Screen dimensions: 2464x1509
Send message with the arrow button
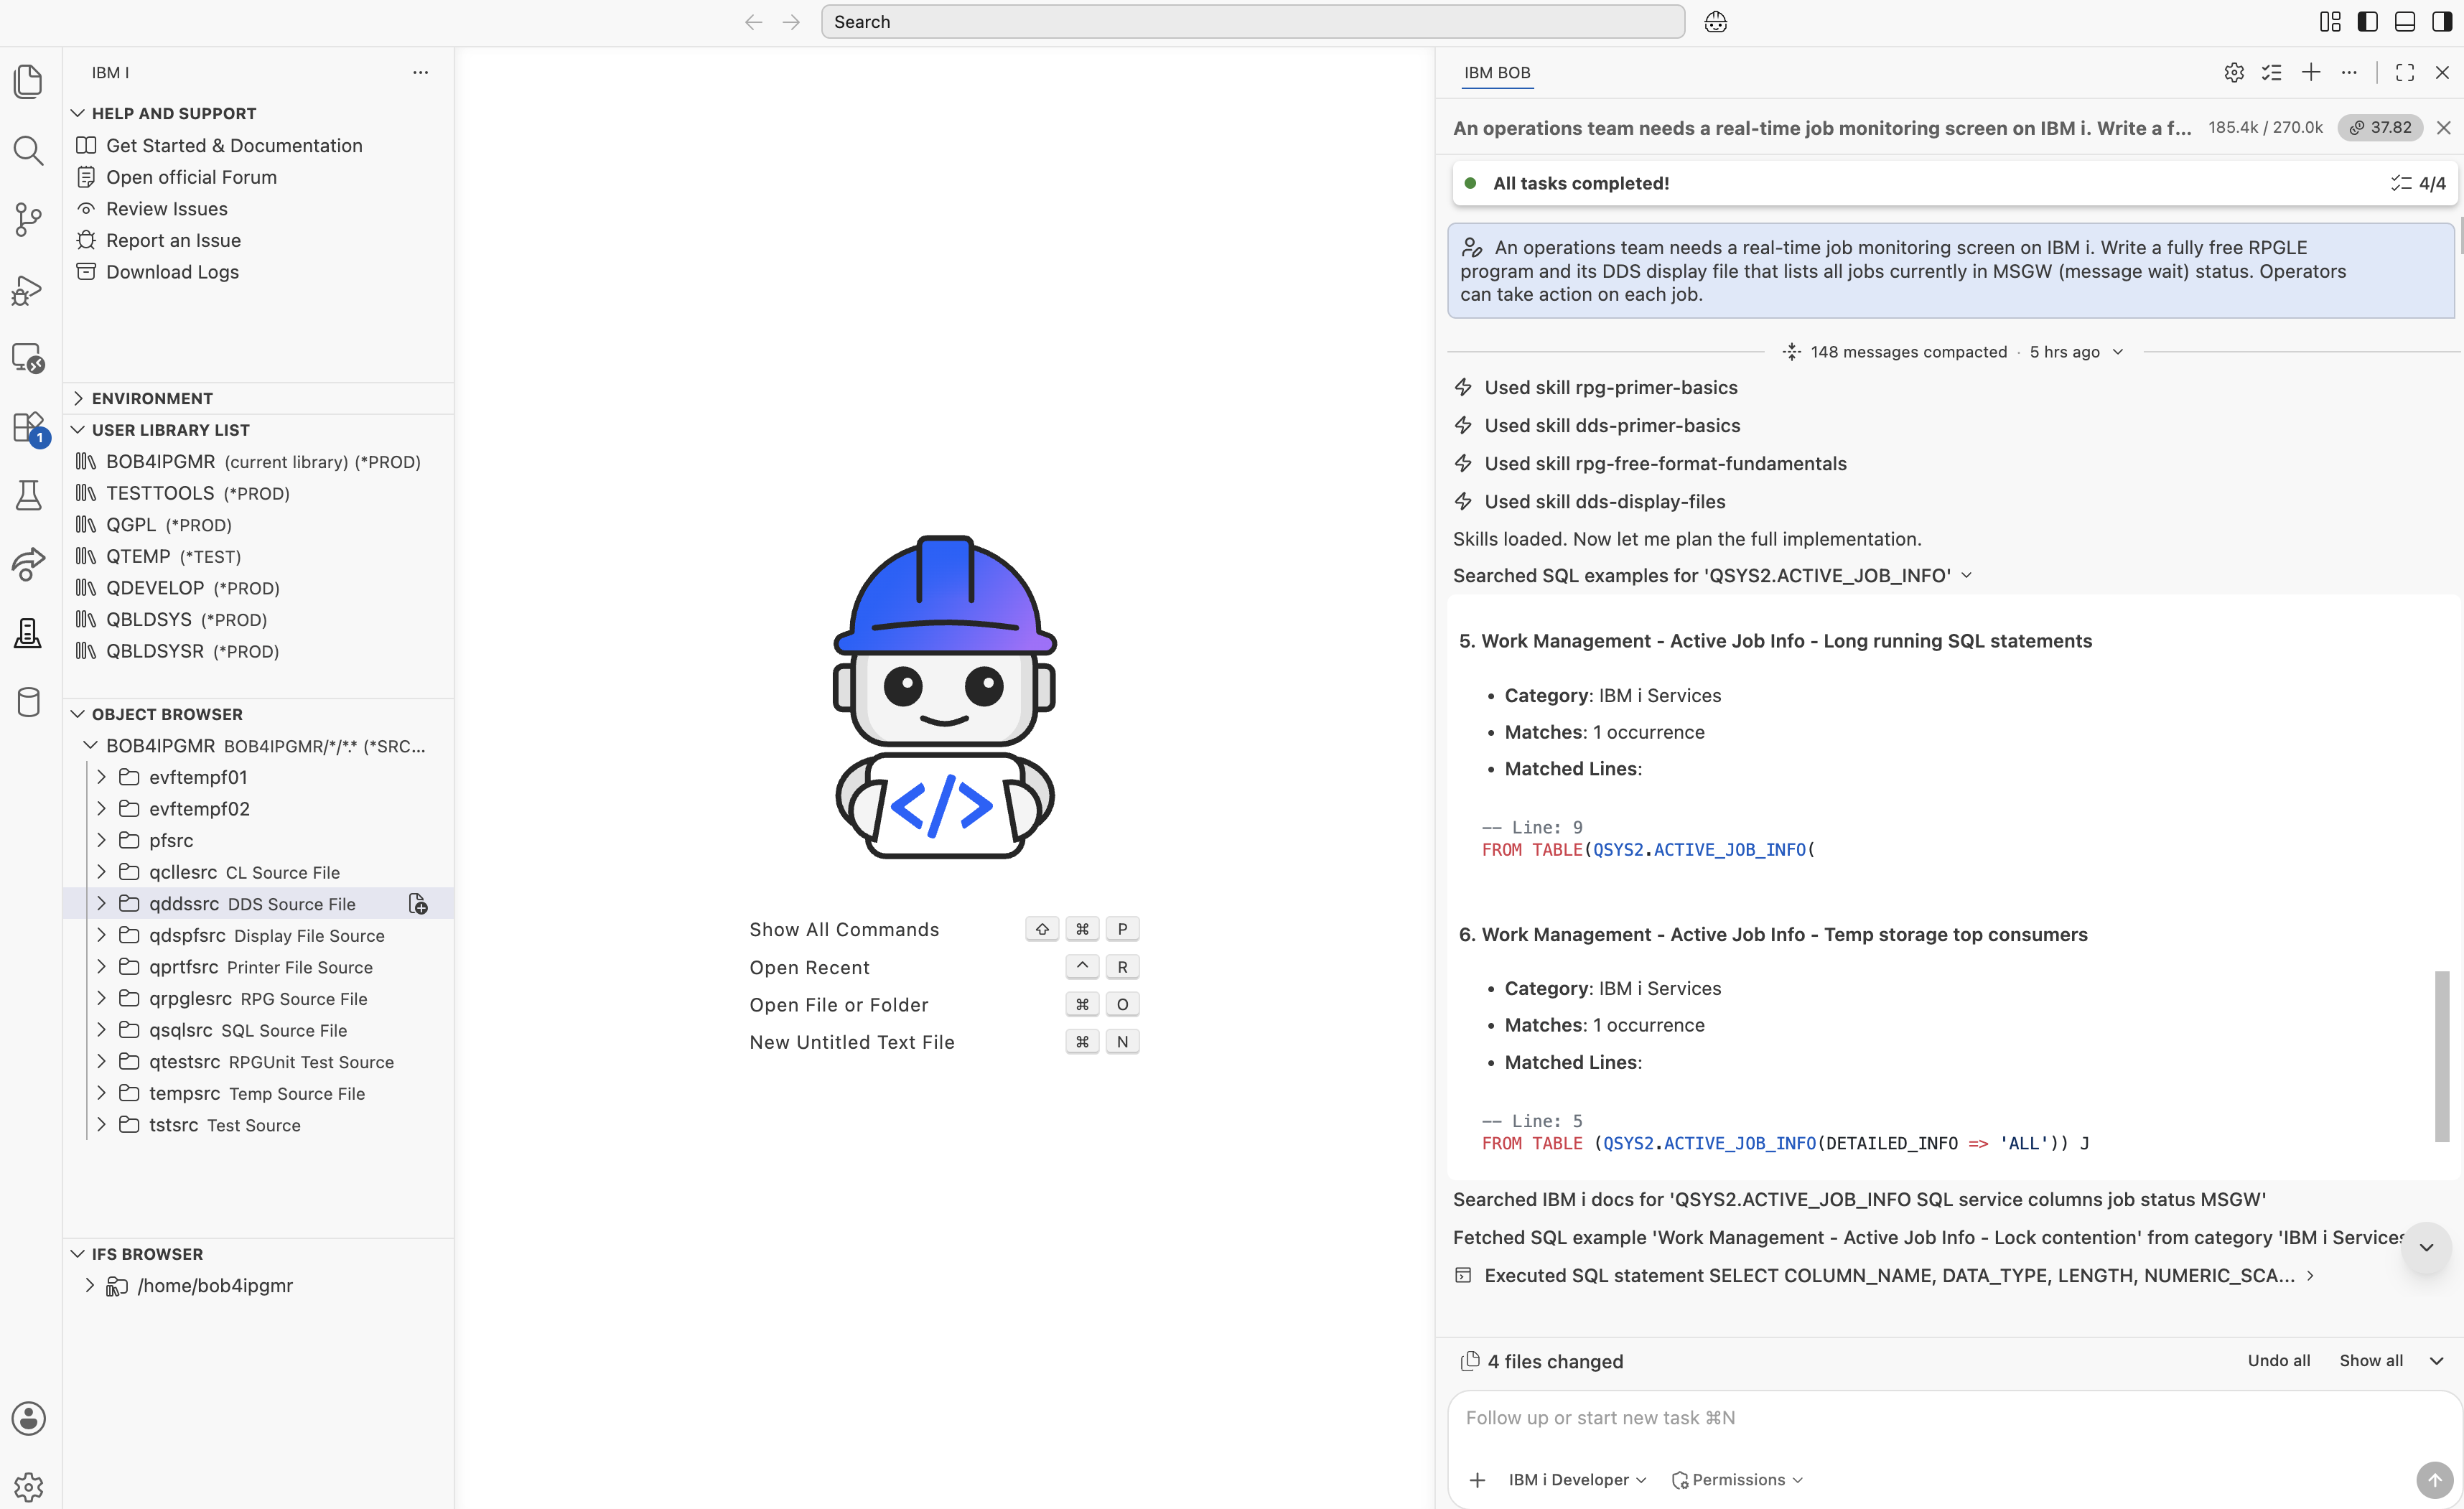[x=2434, y=1480]
